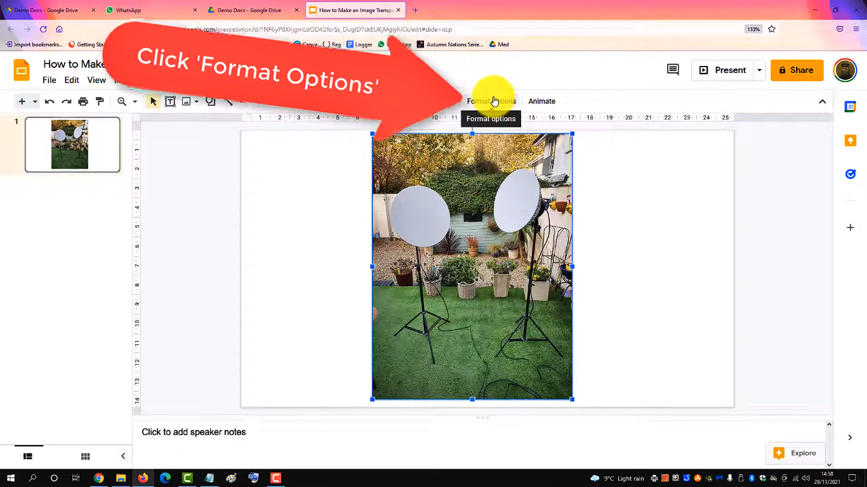Expand the insert image dropdown arrow
This screenshot has height=487, width=867.
(x=197, y=101)
